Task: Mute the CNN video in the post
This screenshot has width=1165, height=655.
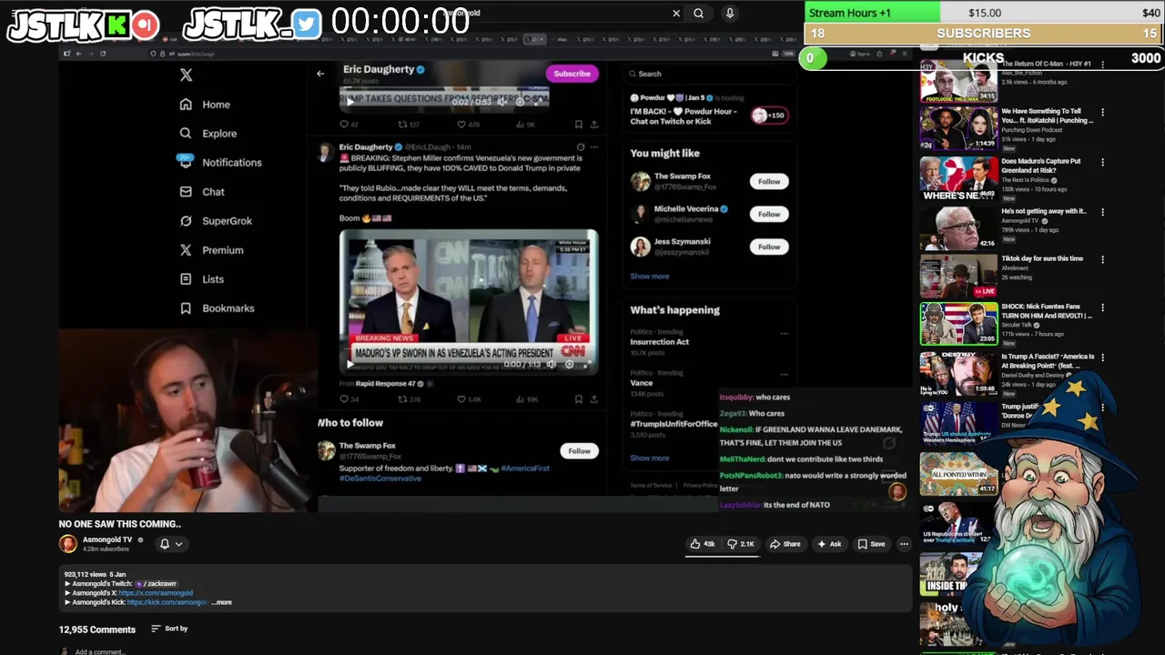Action: pos(550,364)
